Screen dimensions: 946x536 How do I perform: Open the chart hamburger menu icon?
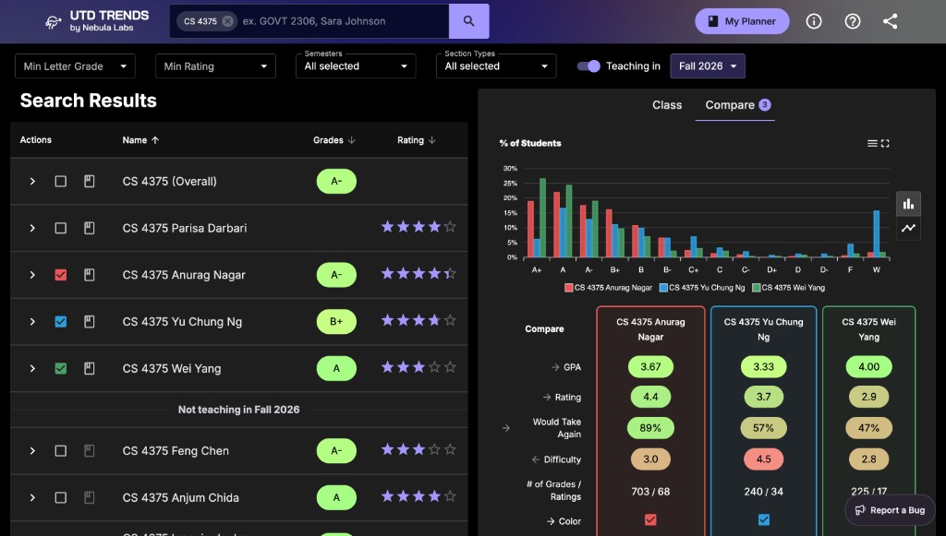pyautogui.click(x=872, y=143)
